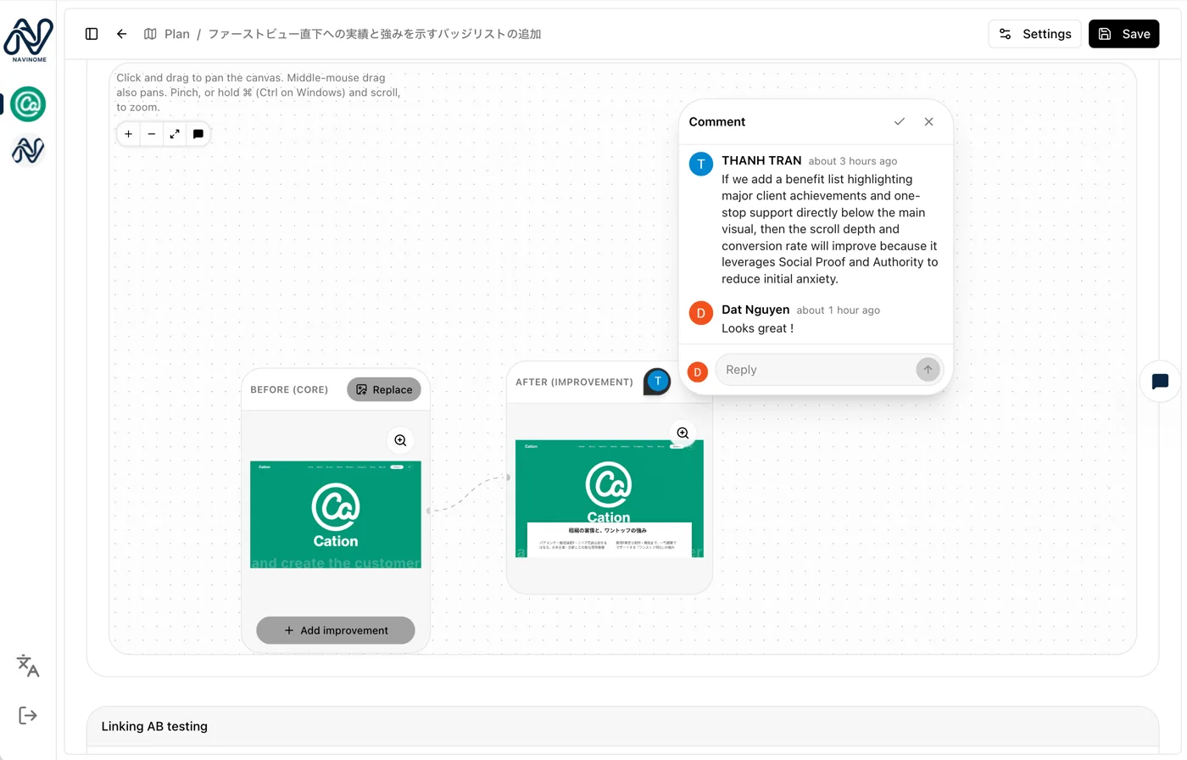Resolve the comment with checkmark icon
Image resolution: width=1187 pixels, height=760 pixels.
(900, 122)
